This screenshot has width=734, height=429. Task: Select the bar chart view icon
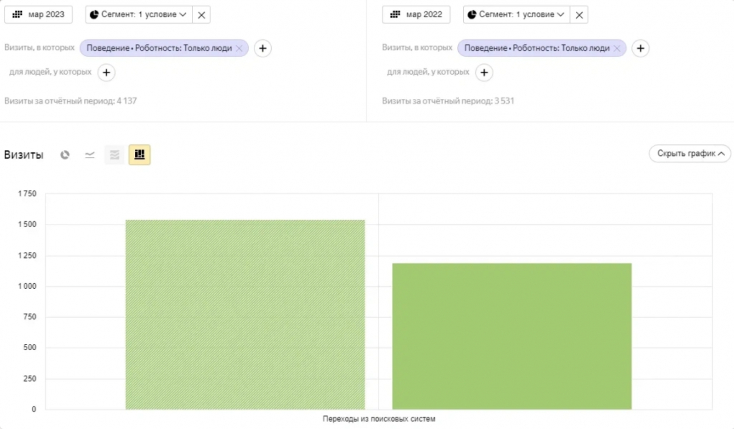coord(139,155)
